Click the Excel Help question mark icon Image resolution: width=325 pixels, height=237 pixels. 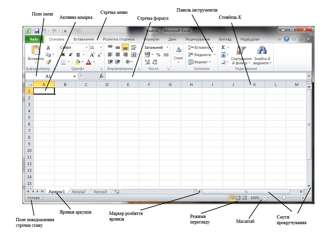[287, 39]
